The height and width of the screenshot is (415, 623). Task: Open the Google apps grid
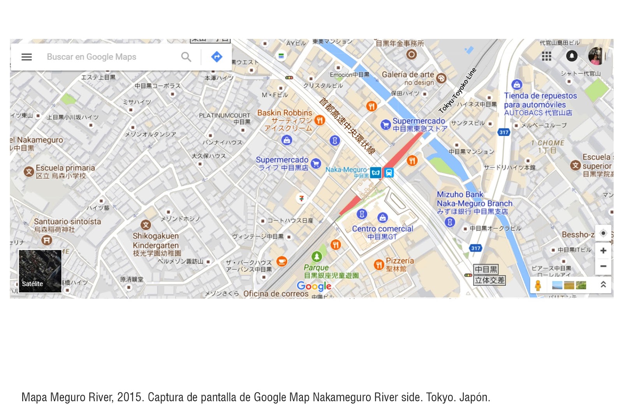click(x=547, y=56)
